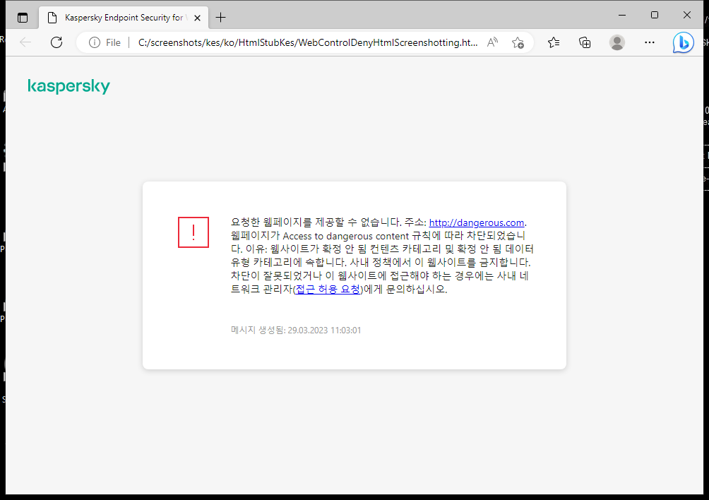Add page to favorites via star icon

tap(519, 42)
